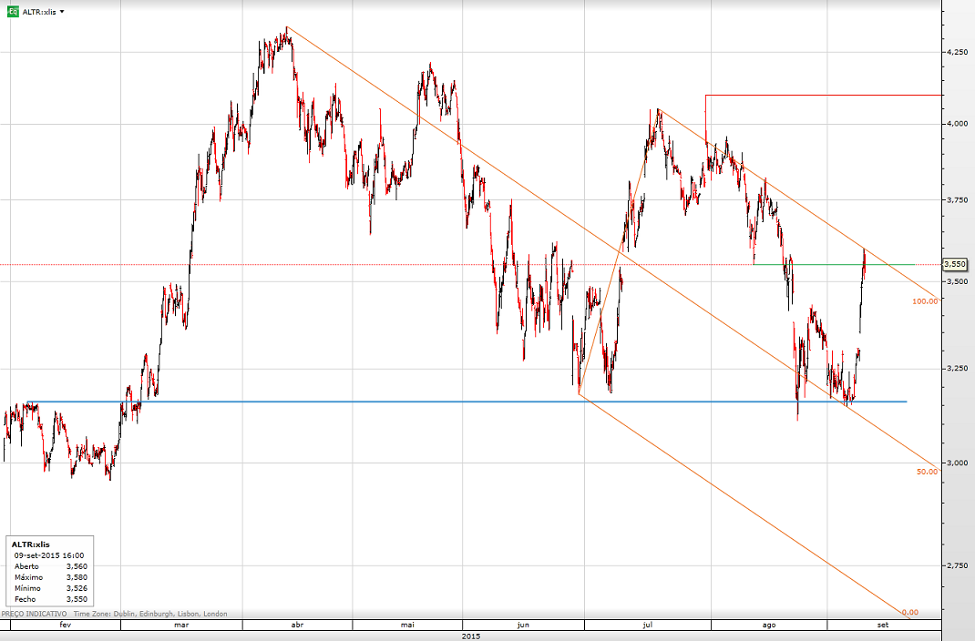Image resolution: width=975 pixels, height=641 pixels.
Task: Click the 3,750 price axis label
Action: click(957, 200)
